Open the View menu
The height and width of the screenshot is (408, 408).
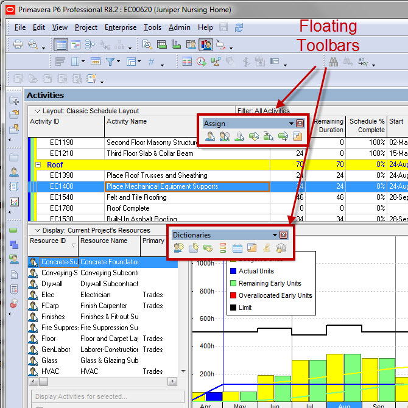[x=60, y=27]
